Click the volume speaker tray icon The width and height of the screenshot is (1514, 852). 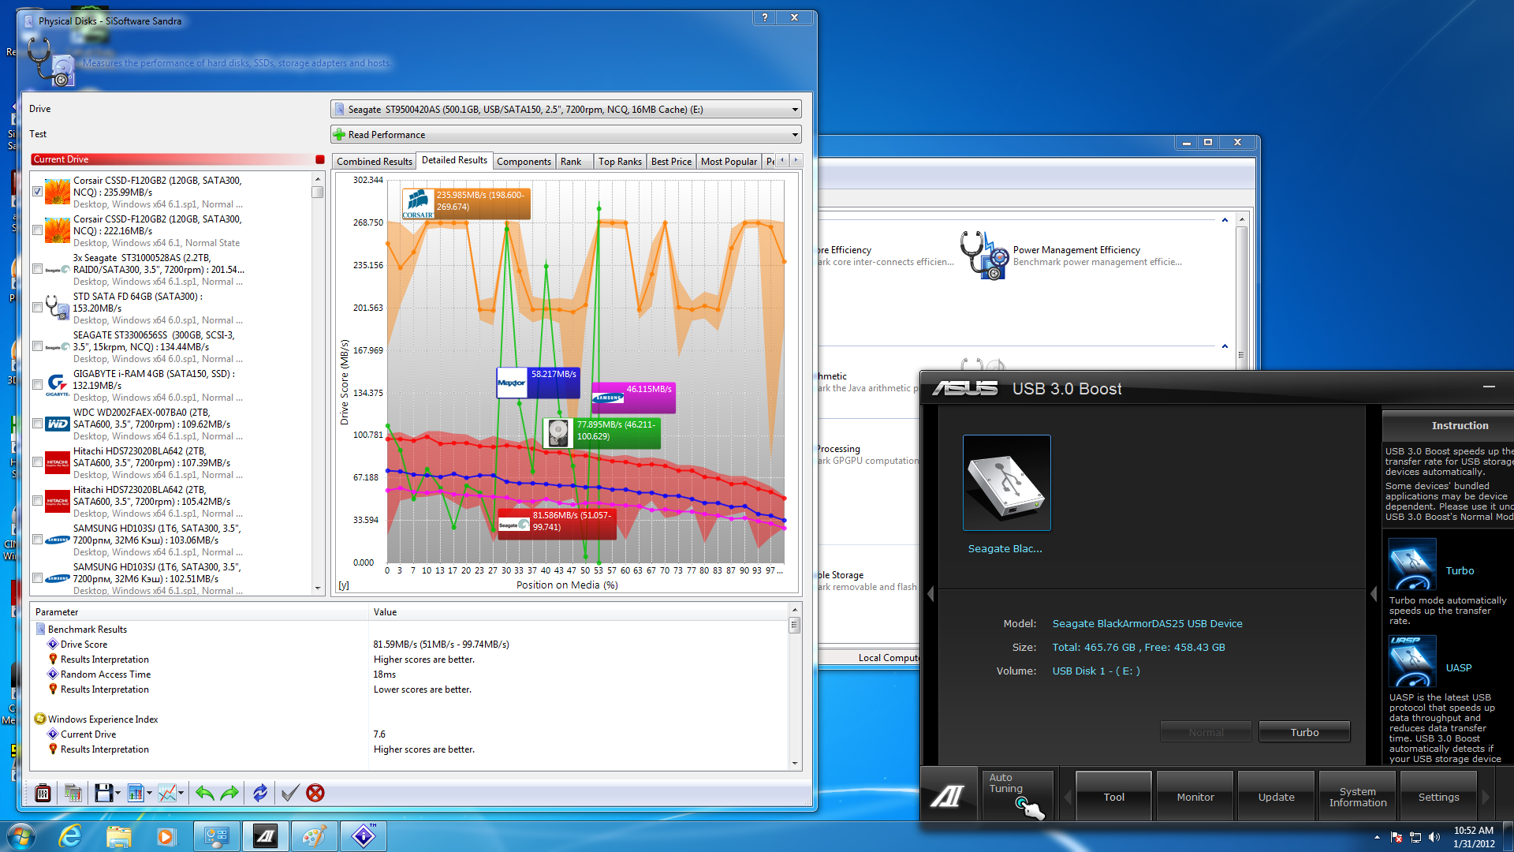coord(1434,837)
